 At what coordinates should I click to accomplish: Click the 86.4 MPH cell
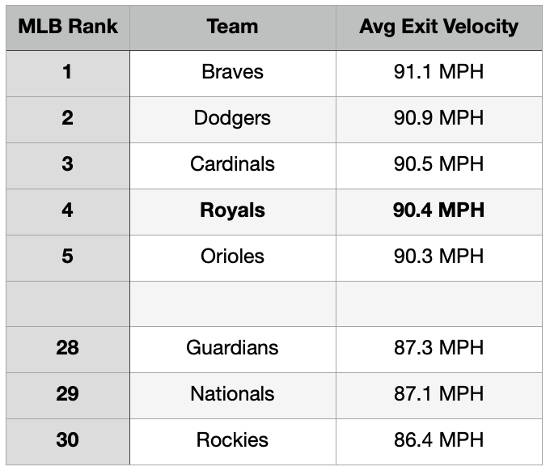point(438,440)
